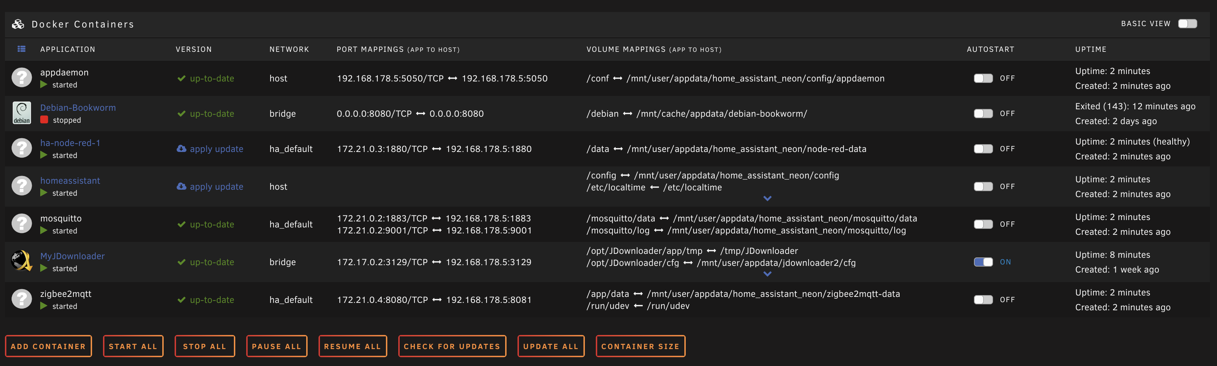The image size is (1217, 366).
Task: Open the Debian-Bookworm container link
Action: point(78,107)
